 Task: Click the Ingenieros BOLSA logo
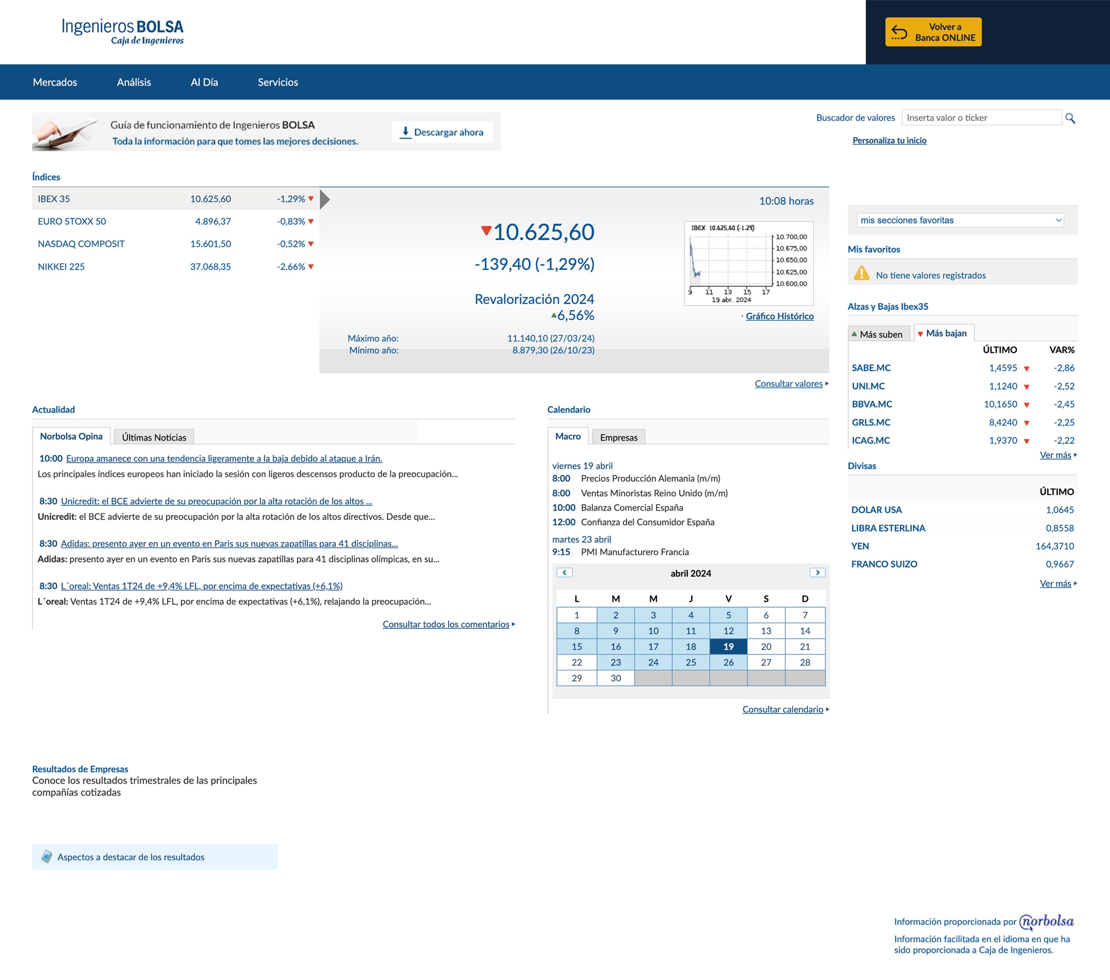pos(123,31)
